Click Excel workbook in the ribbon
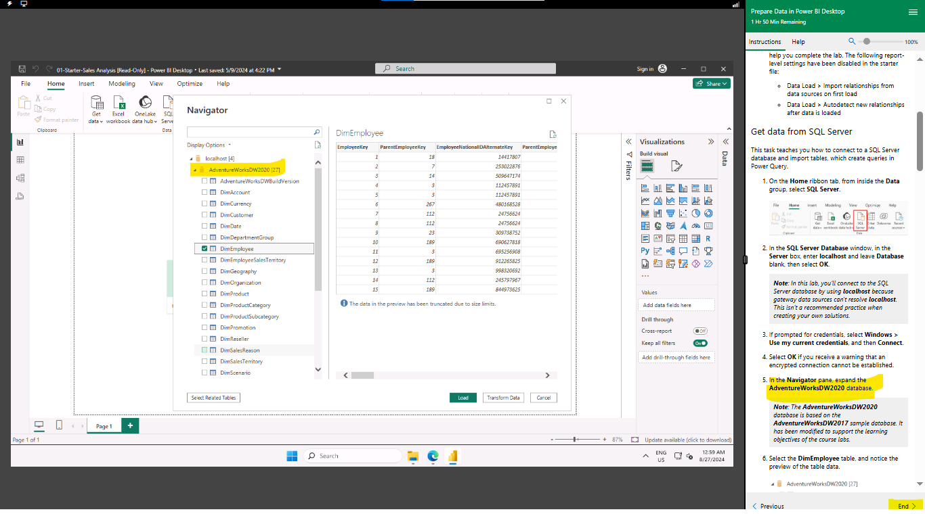The width and height of the screenshot is (925, 514). (x=119, y=108)
